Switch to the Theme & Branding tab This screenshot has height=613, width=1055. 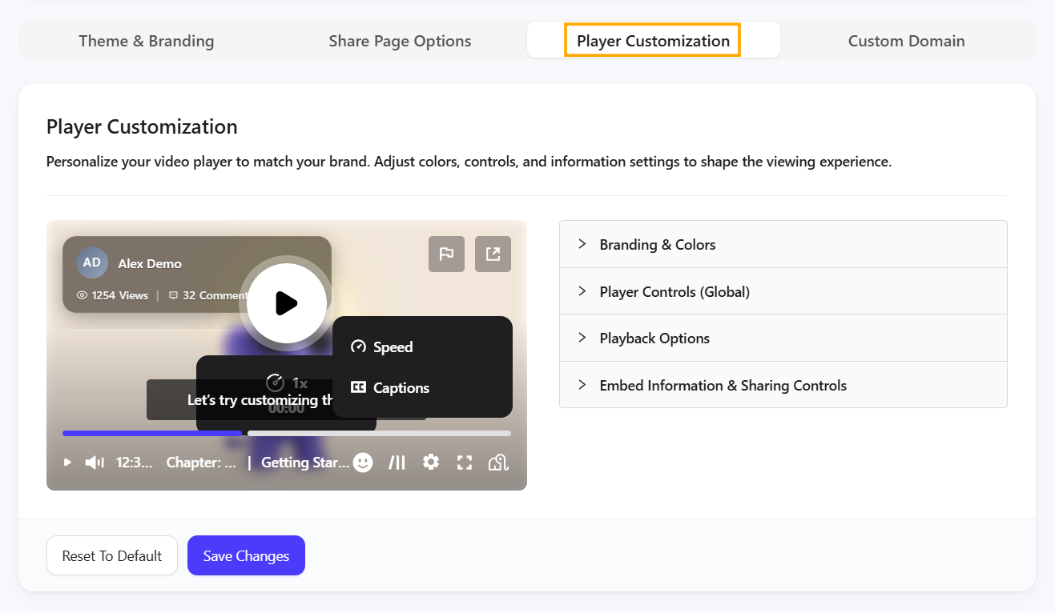[147, 40]
